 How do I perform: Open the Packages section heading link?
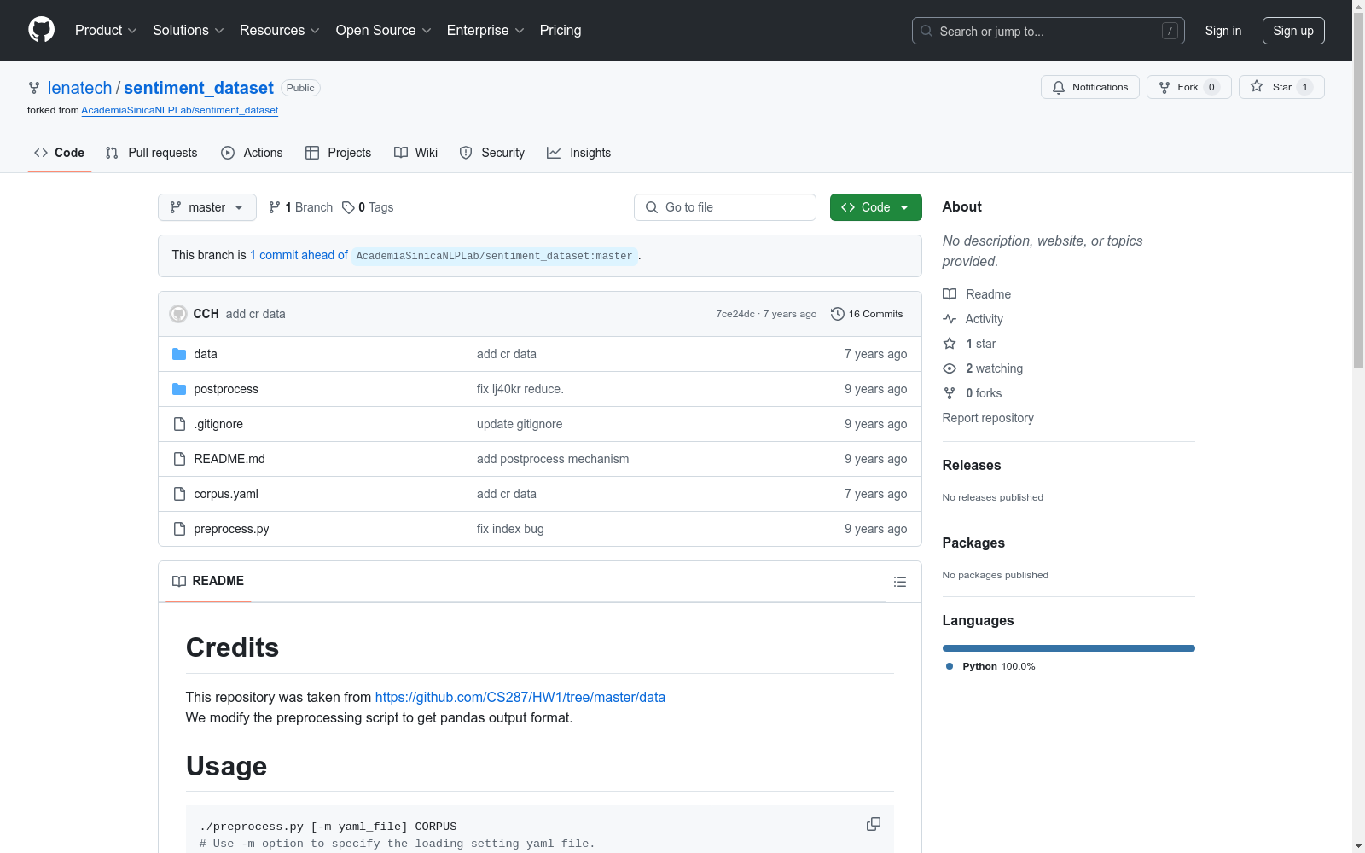(973, 543)
